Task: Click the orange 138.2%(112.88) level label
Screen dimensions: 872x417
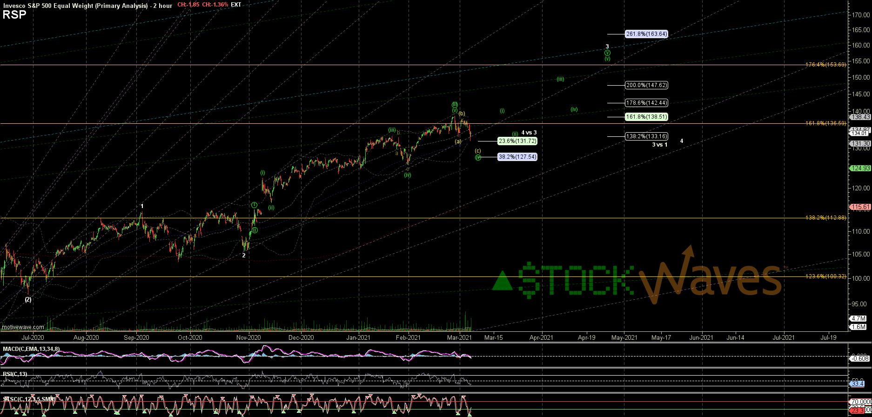Action: [825, 218]
